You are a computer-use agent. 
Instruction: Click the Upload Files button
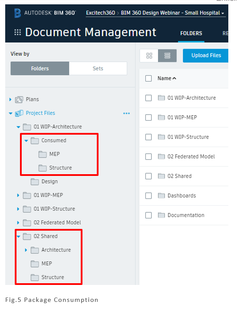pyautogui.click(x=206, y=56)
